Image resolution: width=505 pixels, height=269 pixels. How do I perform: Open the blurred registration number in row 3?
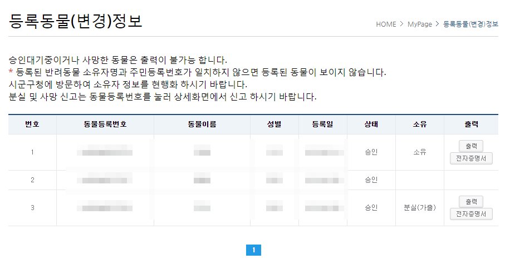pos(105,206)
